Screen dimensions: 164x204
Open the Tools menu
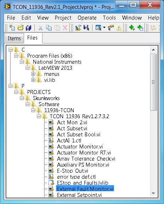[x=109, y=18]
